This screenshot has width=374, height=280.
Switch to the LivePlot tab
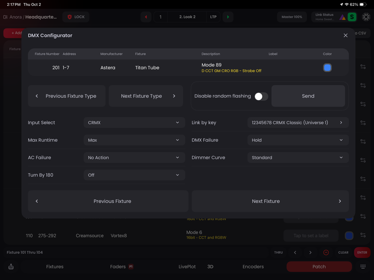pos(187,267)
